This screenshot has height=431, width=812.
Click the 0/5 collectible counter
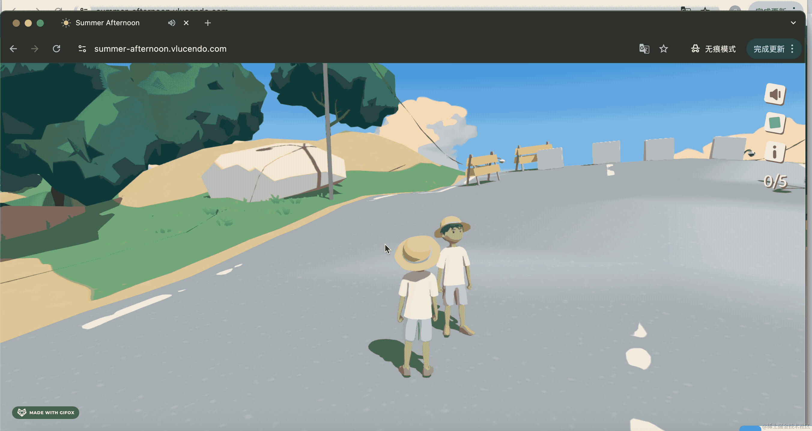coord(775,182)
